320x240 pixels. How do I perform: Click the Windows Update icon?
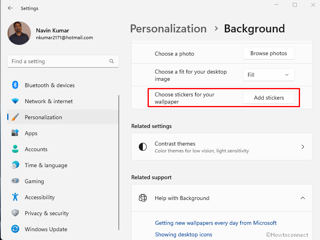(15, 229)
